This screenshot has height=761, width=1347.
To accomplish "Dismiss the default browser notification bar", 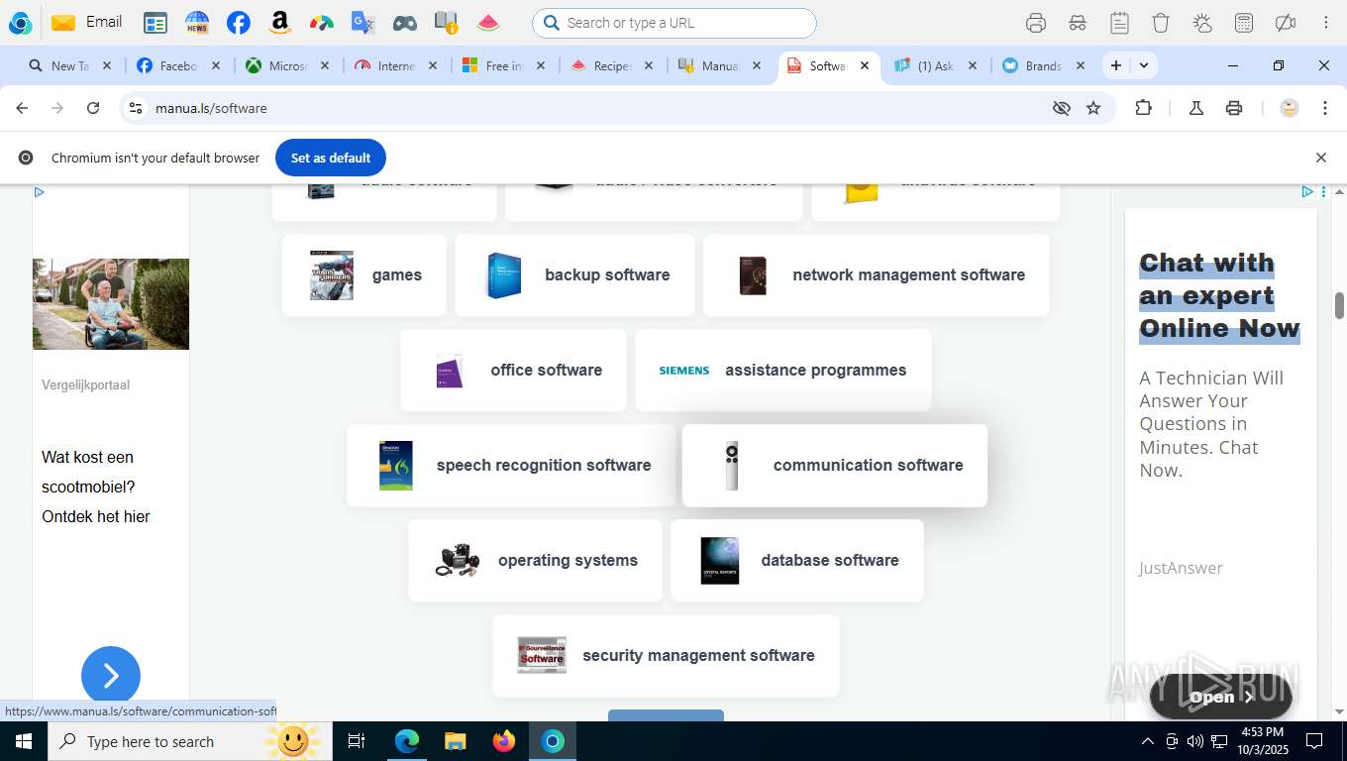I will pos(1320,158).
